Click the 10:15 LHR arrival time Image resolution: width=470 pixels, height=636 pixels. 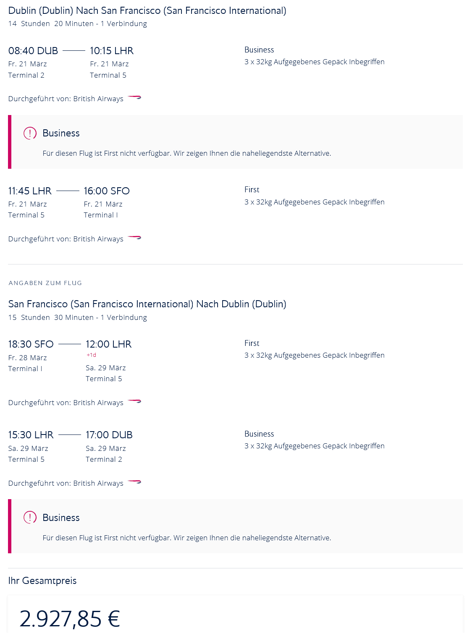click(x=112, y=51)
